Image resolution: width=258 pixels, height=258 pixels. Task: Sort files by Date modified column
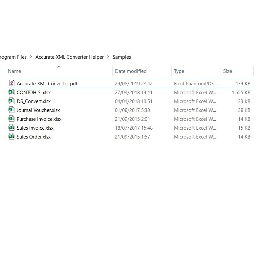coord(131,71)
